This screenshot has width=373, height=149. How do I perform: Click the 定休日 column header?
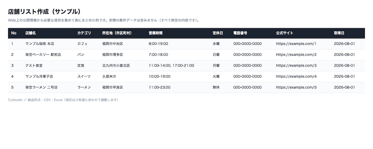click(218, 33)
